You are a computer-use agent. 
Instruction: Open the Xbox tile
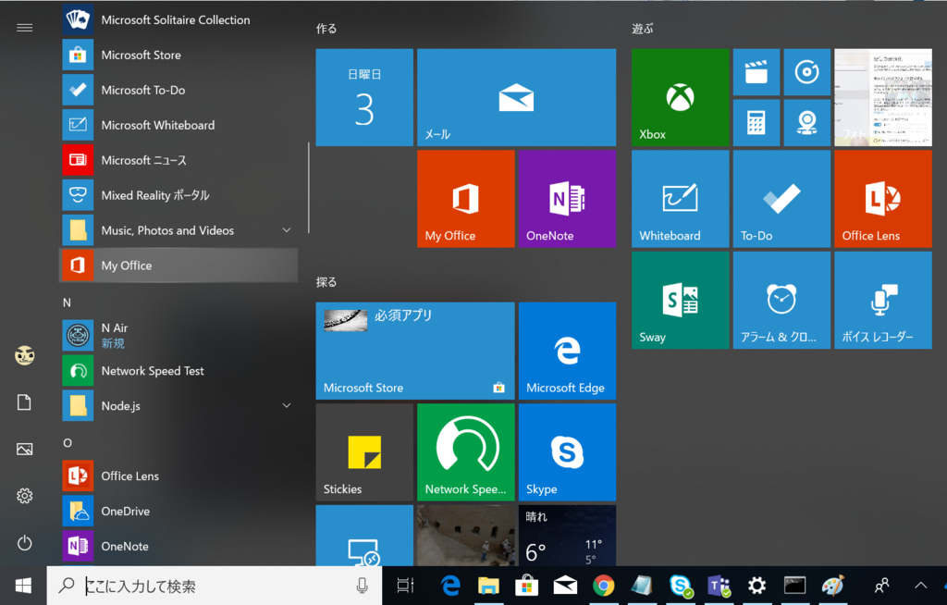pyautogui.click(x=680, y=97)
